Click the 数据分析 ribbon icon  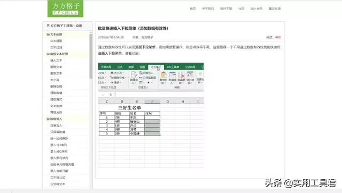(x=200, y=78)
